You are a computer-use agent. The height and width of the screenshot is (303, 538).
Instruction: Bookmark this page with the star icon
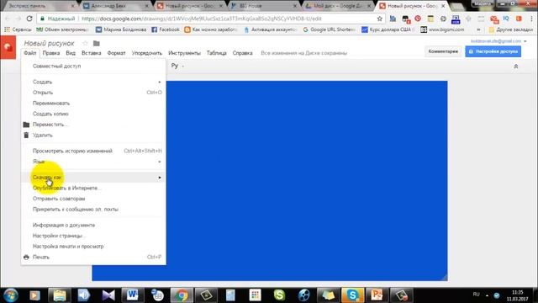pyautogui.click(x=379, y=19)
